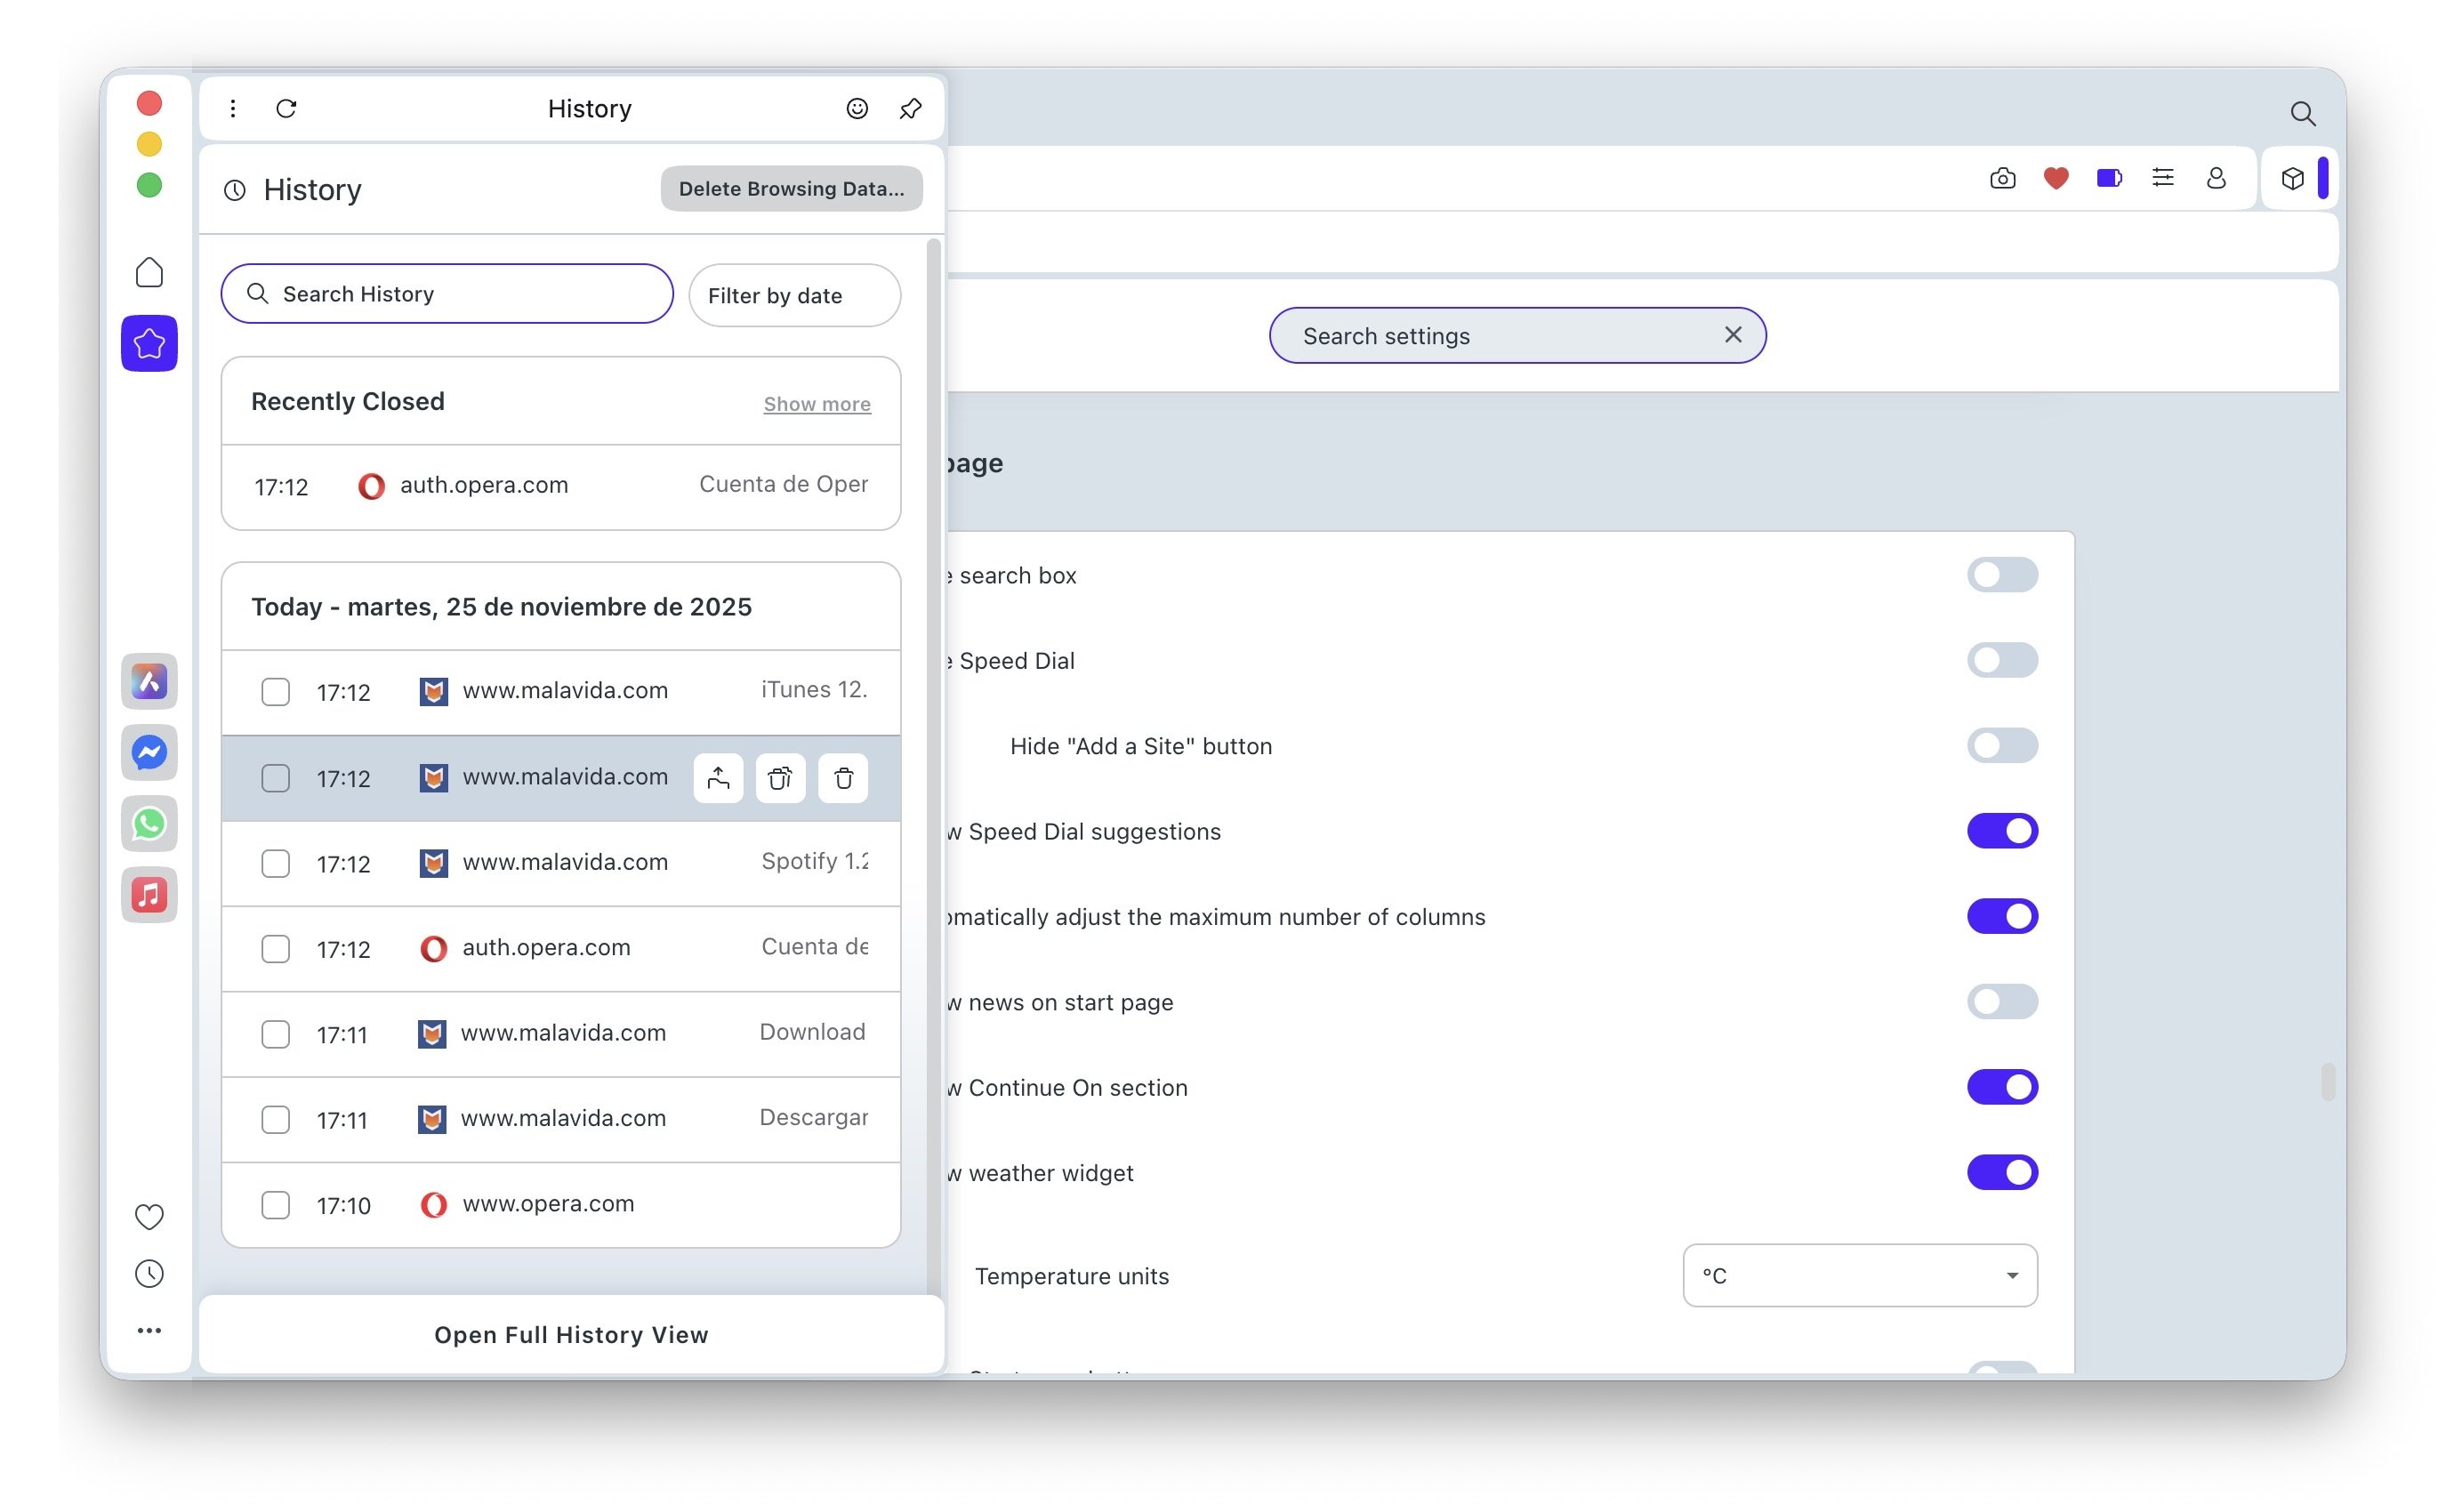Reload the History panel
Viewport: 2446px width, 1512px height.
coord(286,108)
